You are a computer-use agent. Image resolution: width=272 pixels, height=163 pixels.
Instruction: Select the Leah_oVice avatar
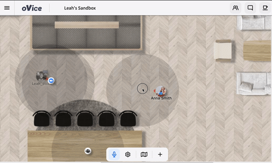(x=41, y=76)
